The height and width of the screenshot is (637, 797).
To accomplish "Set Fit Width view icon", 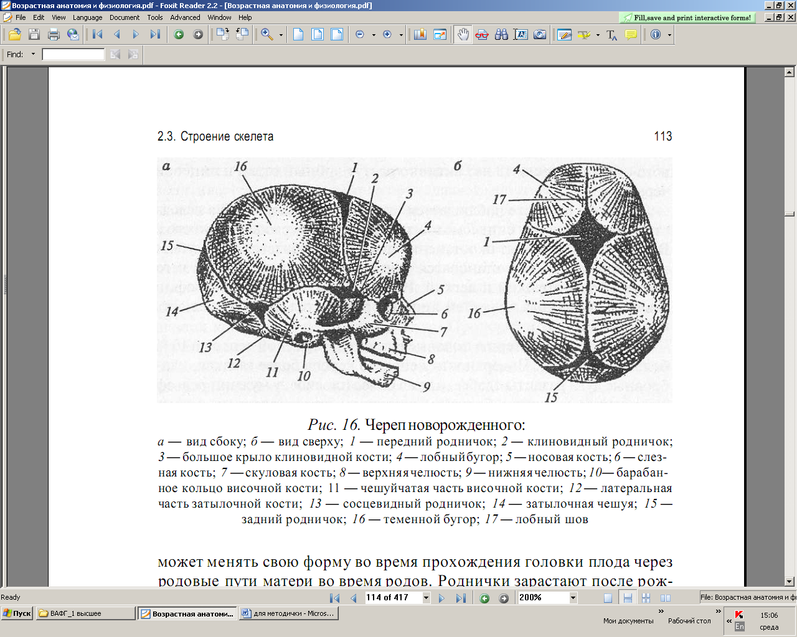I will pyautogui.click(x=337, y=35).
